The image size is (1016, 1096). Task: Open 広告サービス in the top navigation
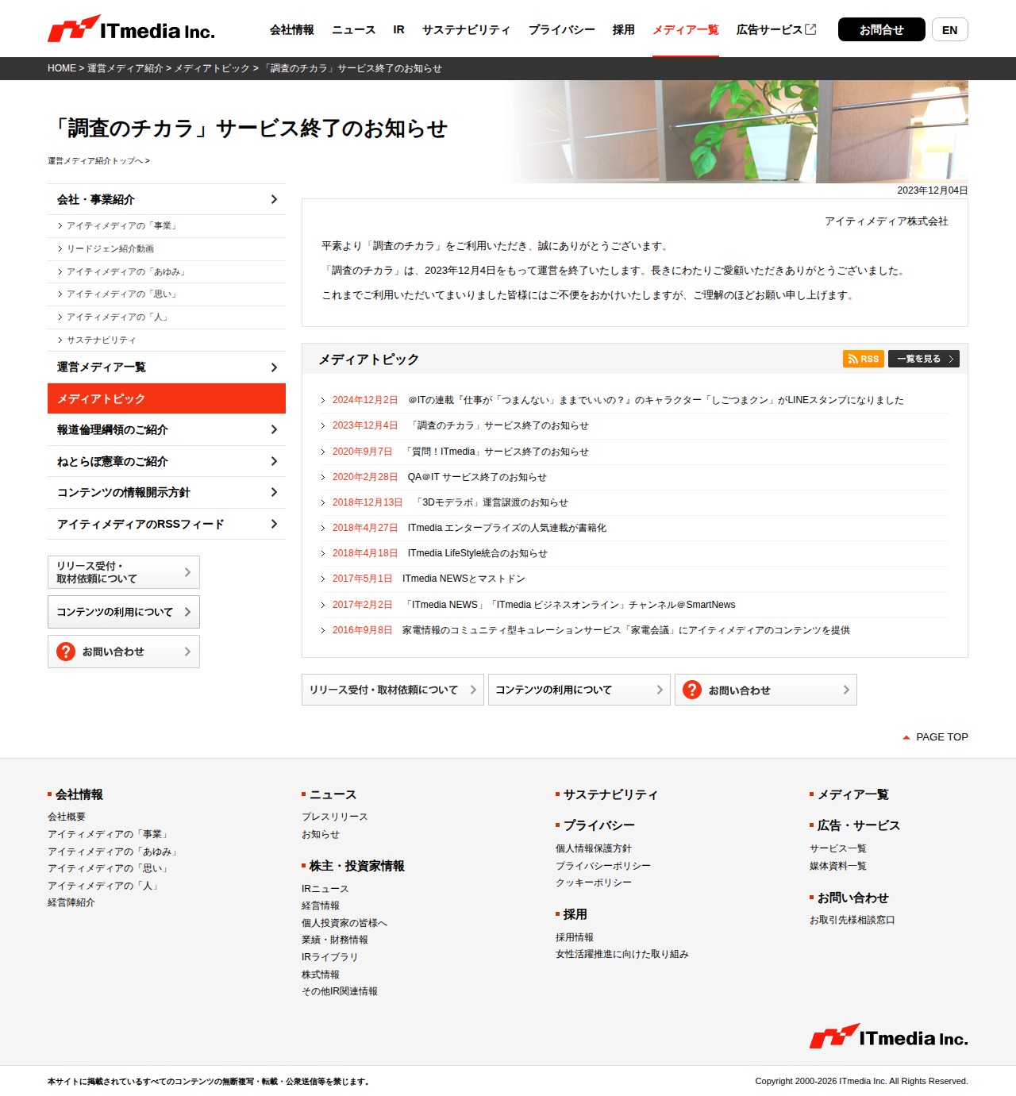(769, 29)
